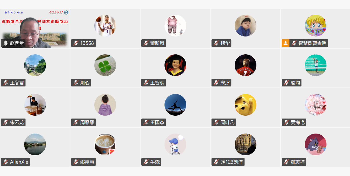Click the Tom and Jerry avatar
This screenshot has width=350, height=176.
click(x=315, y=144)
